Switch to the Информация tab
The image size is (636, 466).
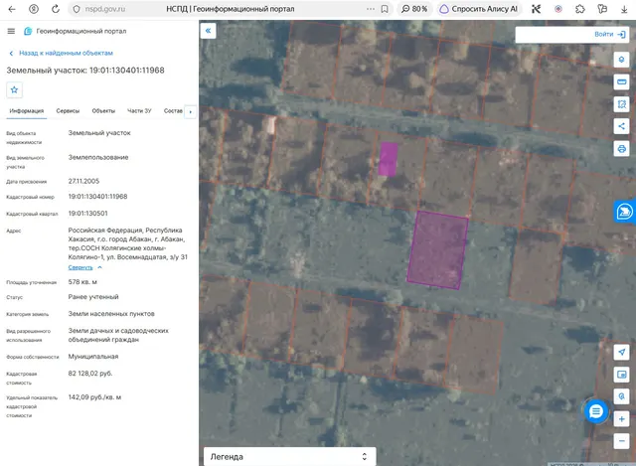click(27, 110)
